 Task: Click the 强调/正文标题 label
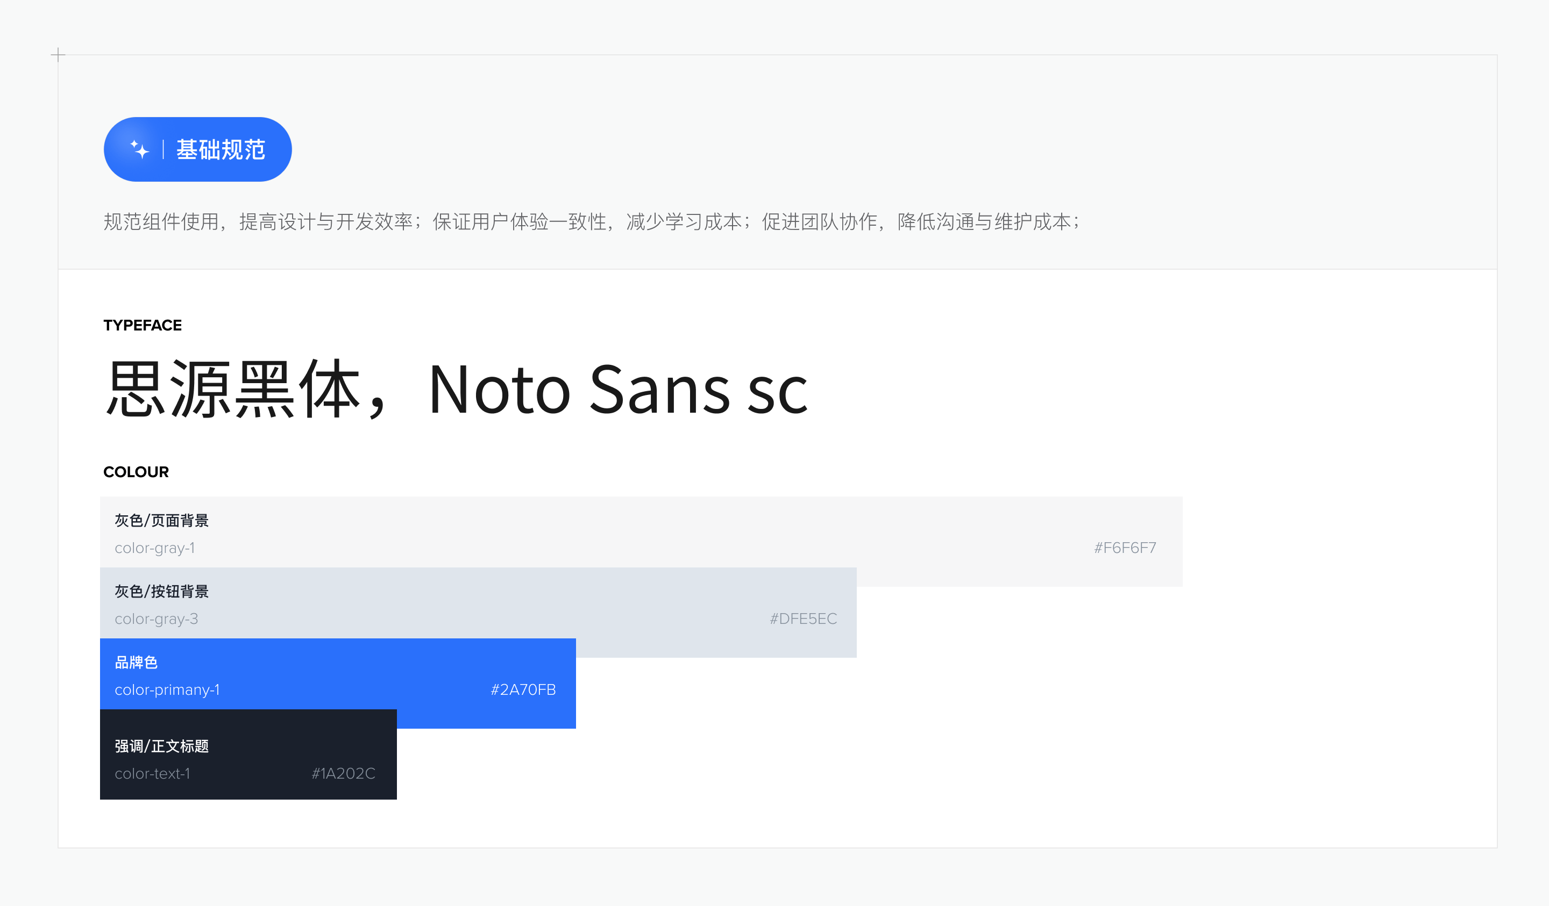pos(161,746)
